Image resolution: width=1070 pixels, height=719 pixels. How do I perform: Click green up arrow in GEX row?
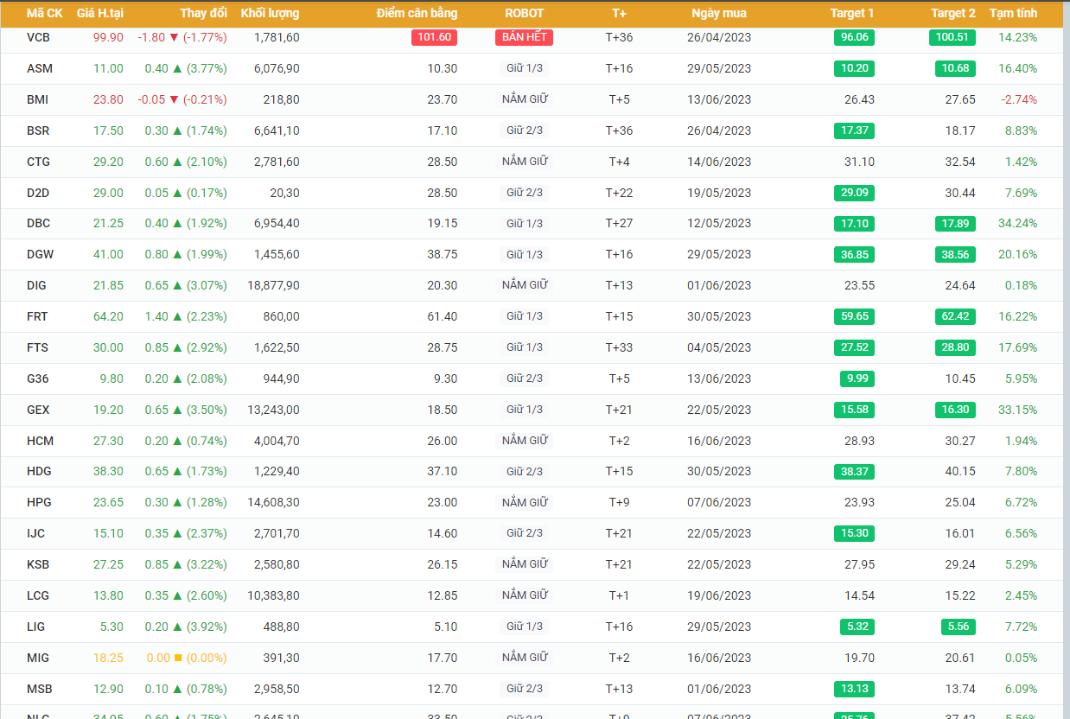pyautogui.click(x=177, y=410)
